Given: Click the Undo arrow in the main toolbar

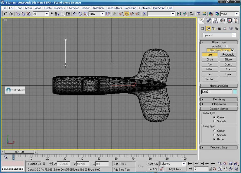Looking at the screenshot, I should [x=5, y=14].
